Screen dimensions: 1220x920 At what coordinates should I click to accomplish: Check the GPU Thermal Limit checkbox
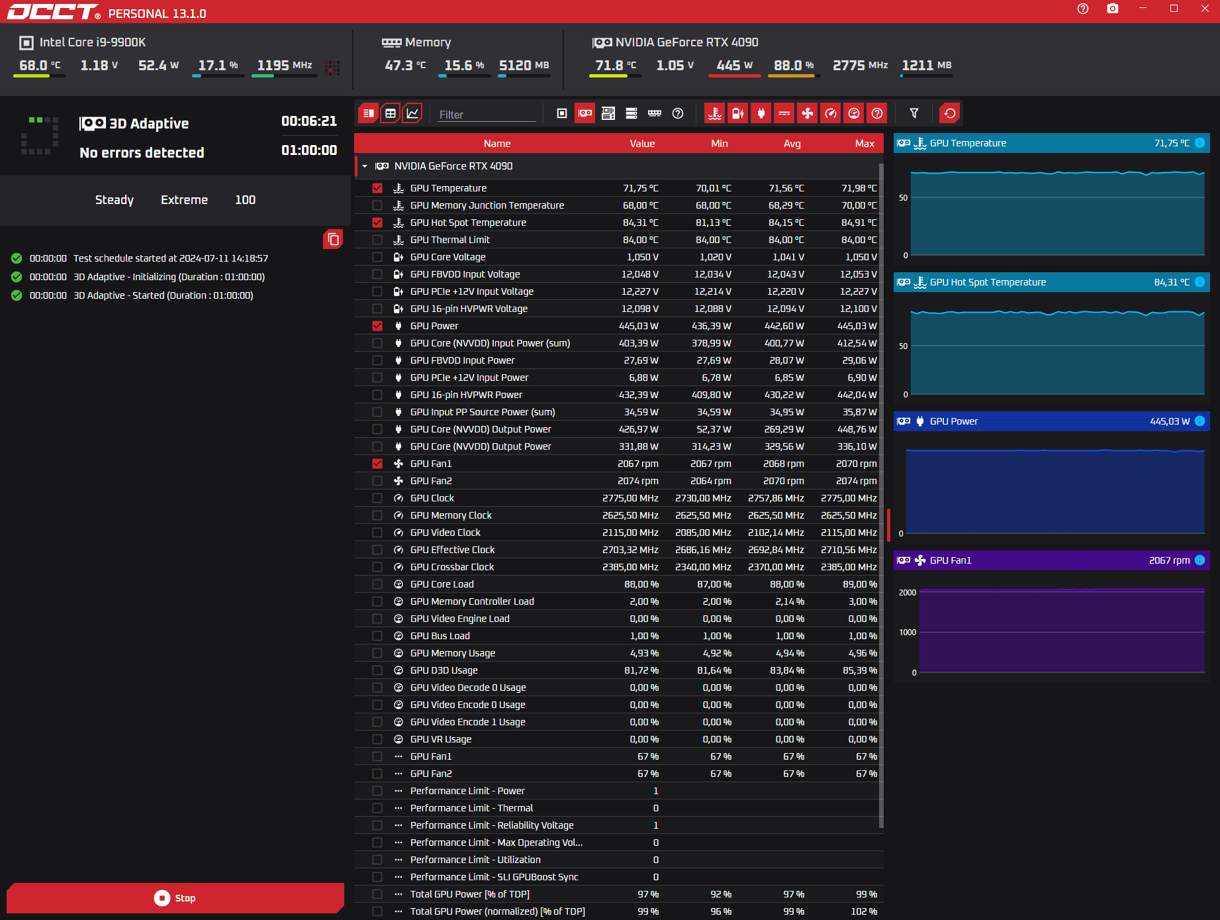pos(377,240)
